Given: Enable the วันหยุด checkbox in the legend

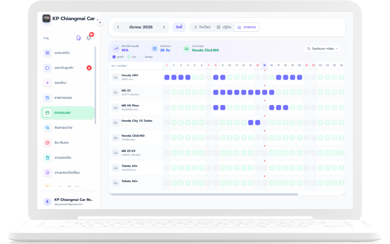Looking at the screenshot, I should [x=141, y=57].
